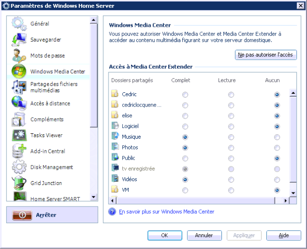Click the Logiciel disc folder icon

(x=115, y=126)
